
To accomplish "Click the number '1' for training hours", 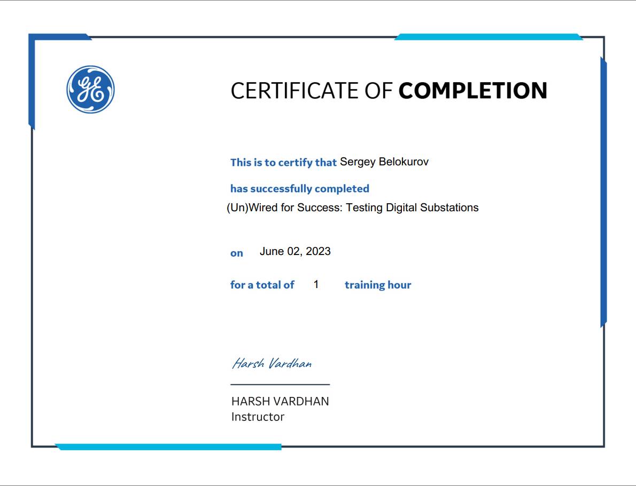I will [316, 285].
